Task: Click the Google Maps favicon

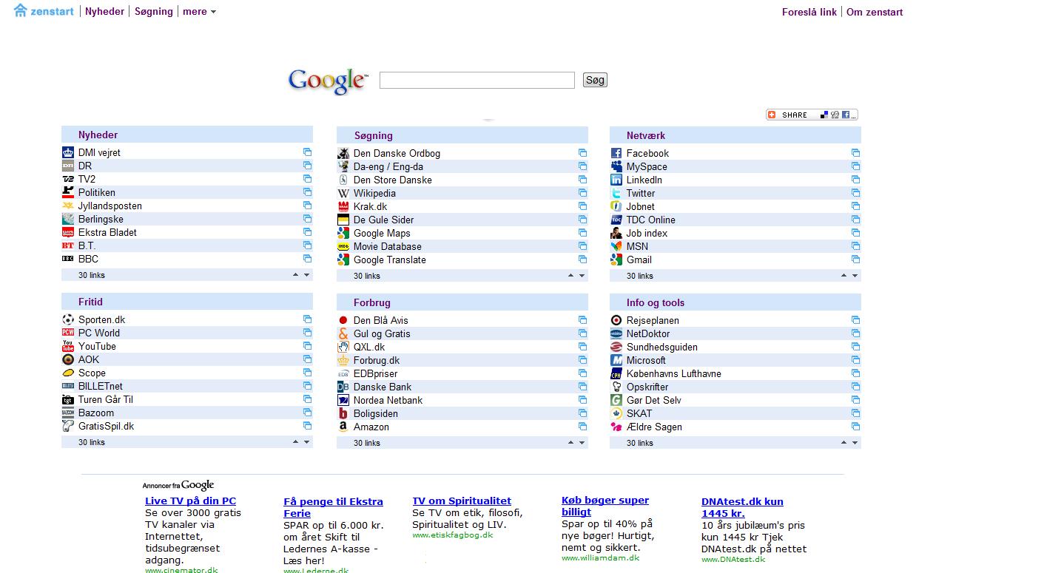Action: point(343,233)
